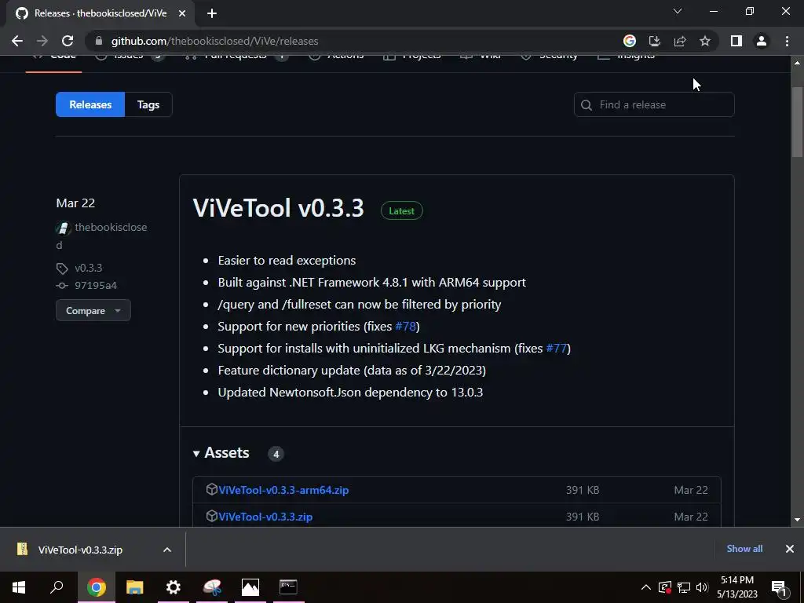This screenshot has height=603, width=804.
Task: Open downloaded ViVeTool-v0.3.3.zip in download bar
Action: (80, 550)
